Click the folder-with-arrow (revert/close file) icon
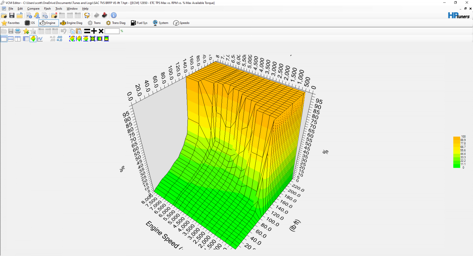 [20, 15]
